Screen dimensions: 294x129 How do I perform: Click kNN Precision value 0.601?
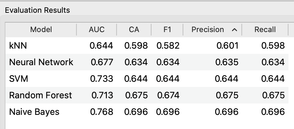[x=228, y=46]
